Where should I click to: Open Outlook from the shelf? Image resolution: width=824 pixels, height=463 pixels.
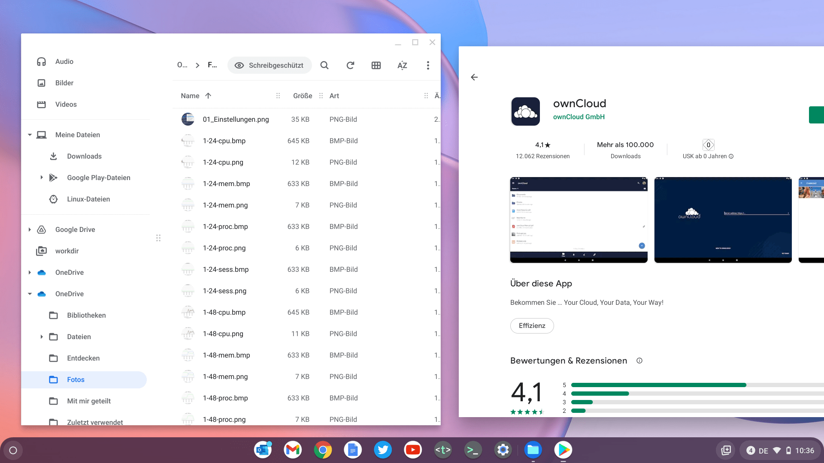click(x=263, y=450)
